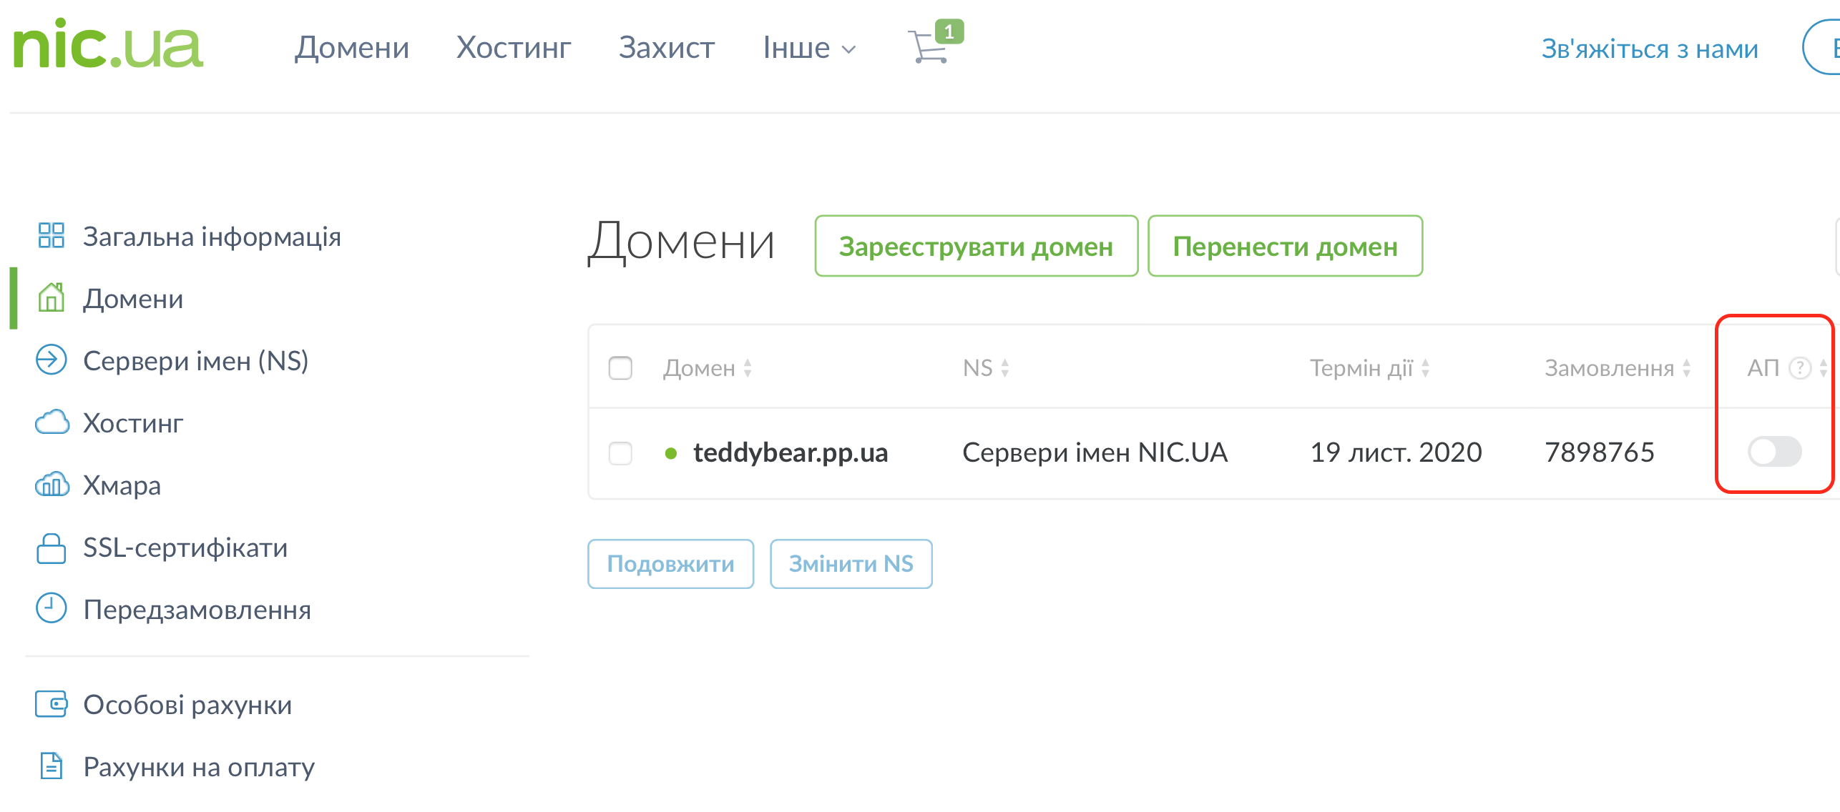Open Захист in the top navigation

(x=666, y=48)
